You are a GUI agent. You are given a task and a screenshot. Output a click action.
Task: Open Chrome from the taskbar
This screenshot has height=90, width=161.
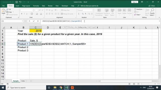pyautogui.click(x=61, y=87)
